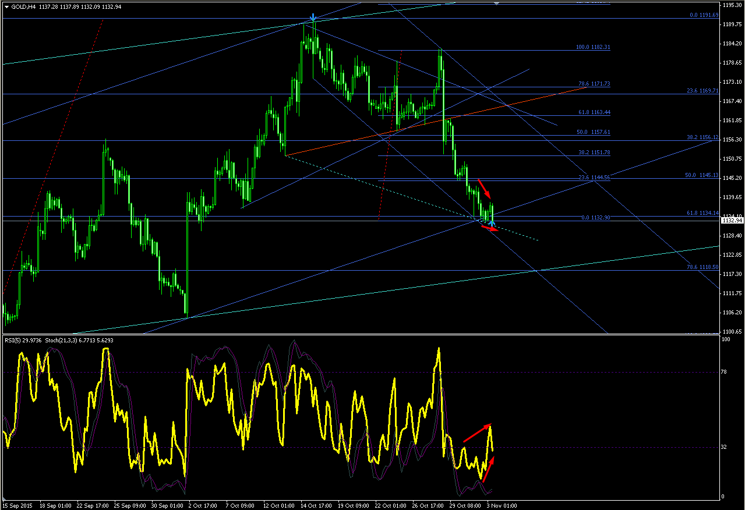Viewport: 745px width, 510px height.
Task: Click price scale value 1173.10
Action: click(x=732, y=82)
